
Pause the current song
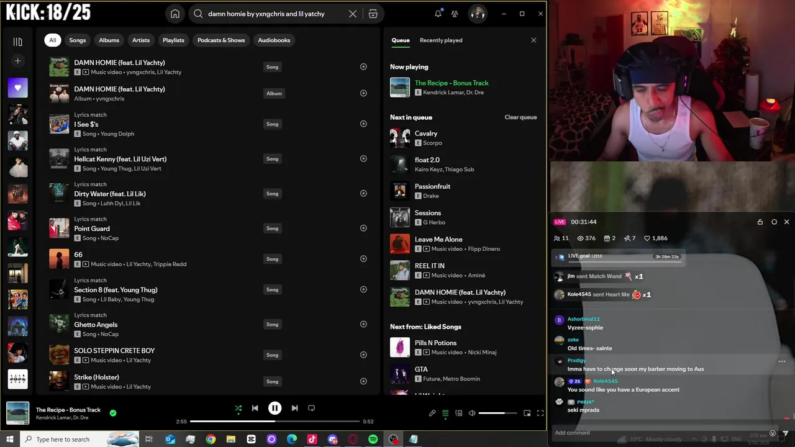(x=275, y=408)
